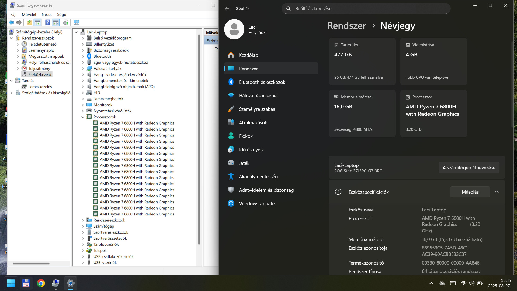Click the Forward arrow in Computer Management toolbar

click(19, 23)
